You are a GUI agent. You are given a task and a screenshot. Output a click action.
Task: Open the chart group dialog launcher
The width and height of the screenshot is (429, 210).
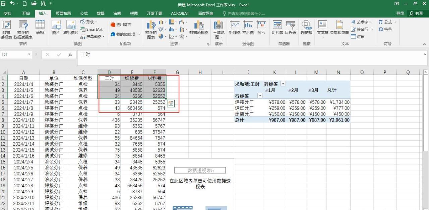point(208,44)
